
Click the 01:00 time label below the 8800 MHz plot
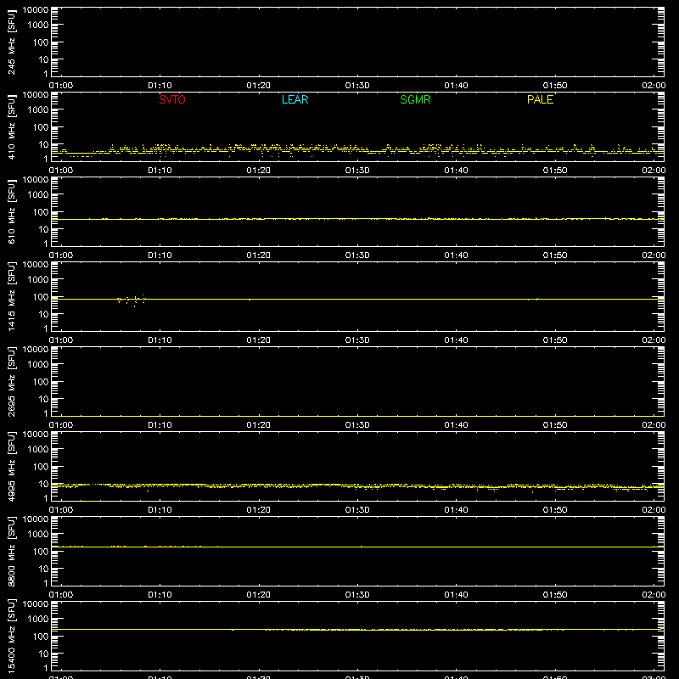coord(61,595)
